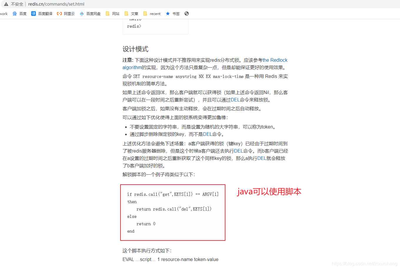Open the DEL link in '那么a执行DEL就会释放'

click(x=262, y=158)
